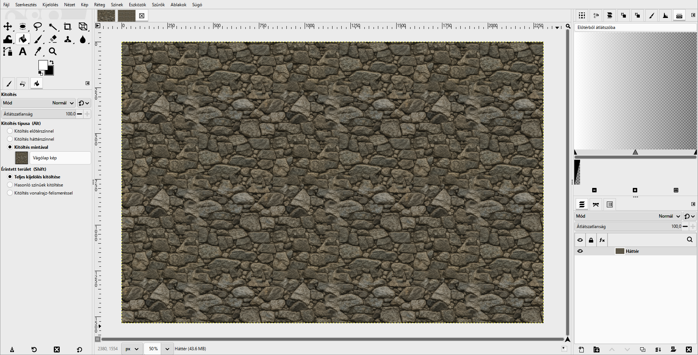Hide the Háttér layer with eye icon
Image resolution: width=698 pixels, height=355 pixels.
tap(580, 251)
